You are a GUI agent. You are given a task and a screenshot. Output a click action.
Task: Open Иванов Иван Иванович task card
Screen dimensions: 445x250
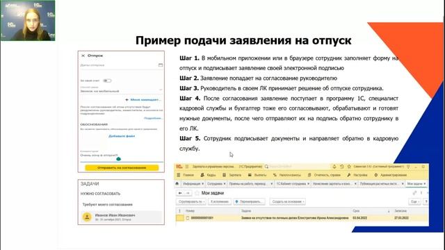click(x=121, y=217)
